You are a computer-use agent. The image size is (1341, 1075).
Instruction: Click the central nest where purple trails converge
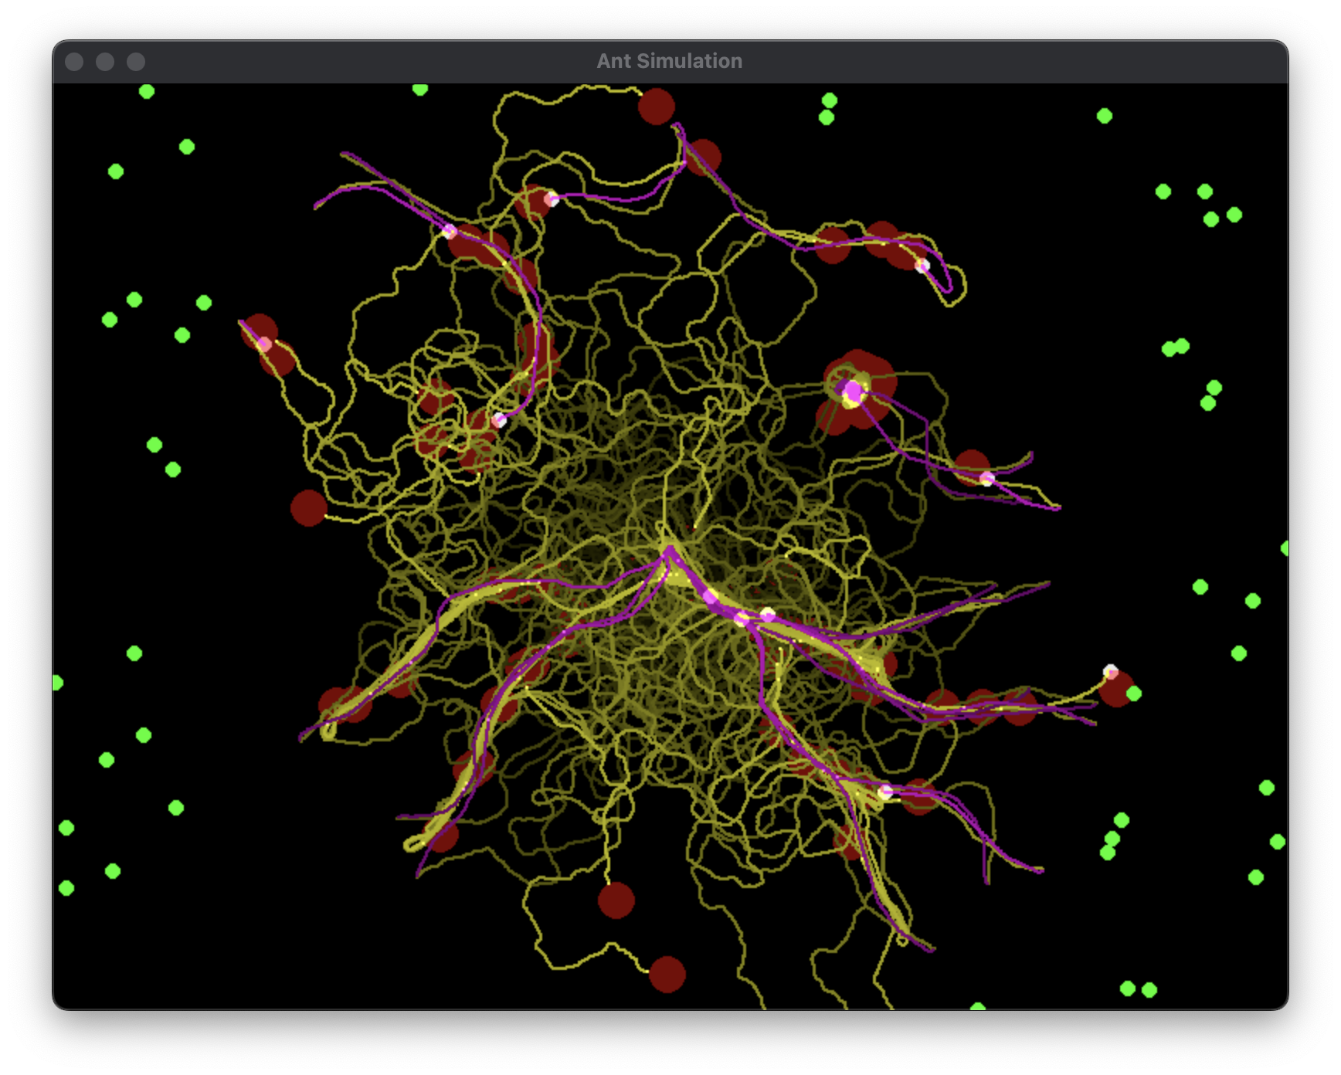(x=669, y=551)
